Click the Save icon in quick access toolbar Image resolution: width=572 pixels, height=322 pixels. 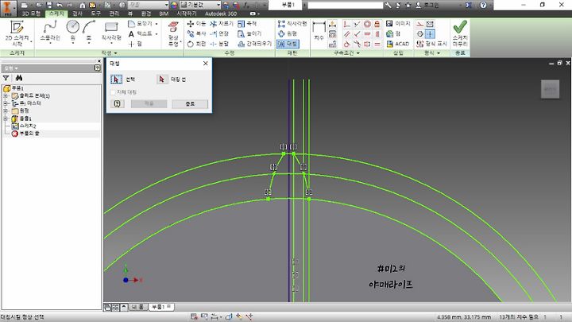click(x=49, y=5)
